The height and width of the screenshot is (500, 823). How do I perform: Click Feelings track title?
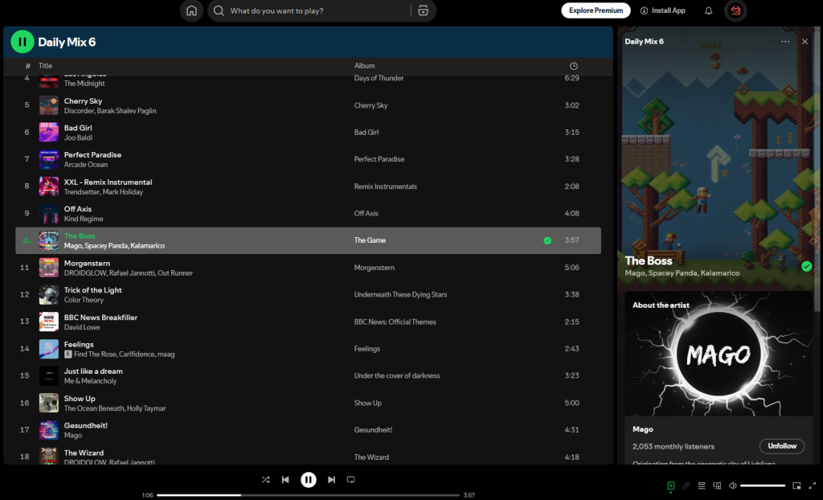pyautogui.click(x=79, y=344)
